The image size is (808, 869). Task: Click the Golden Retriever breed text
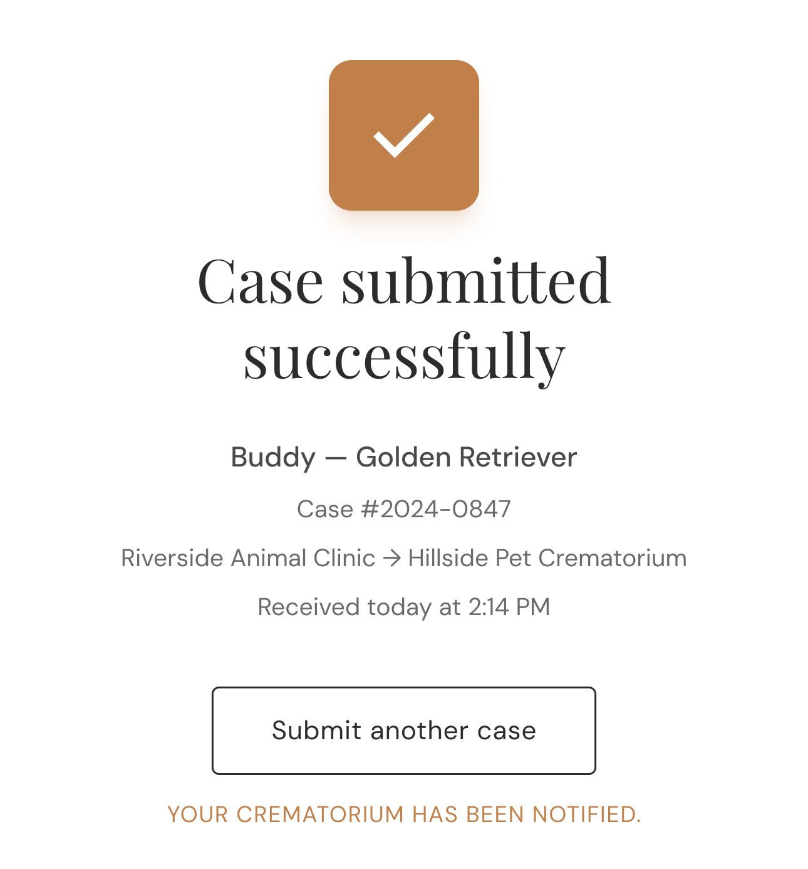tap(466, 458)
